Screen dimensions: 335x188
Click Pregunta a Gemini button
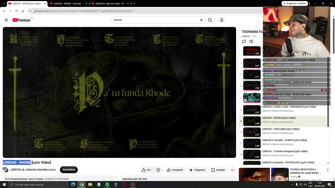point(294,3)
